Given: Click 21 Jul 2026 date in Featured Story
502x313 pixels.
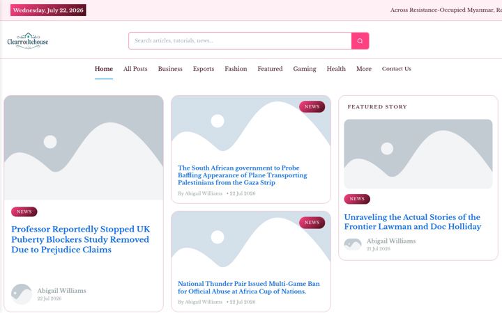Looking at the screenshot, I should coord(379,249).
